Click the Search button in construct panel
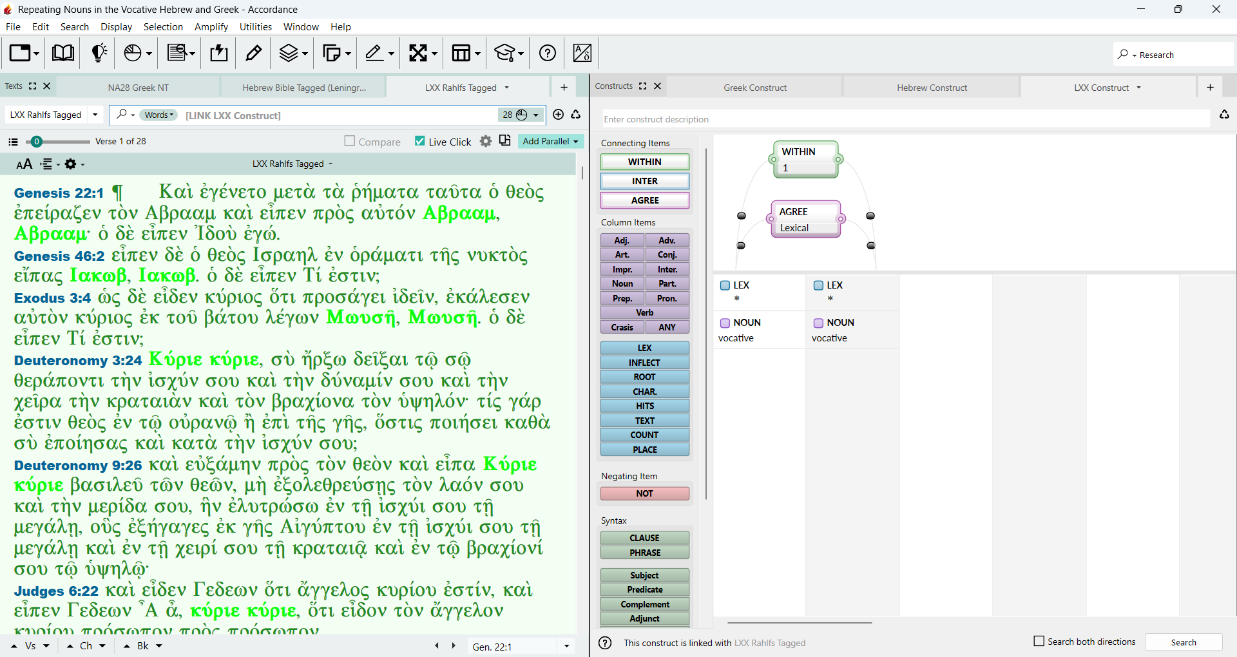1237x657 pixels. point(1184,642)
